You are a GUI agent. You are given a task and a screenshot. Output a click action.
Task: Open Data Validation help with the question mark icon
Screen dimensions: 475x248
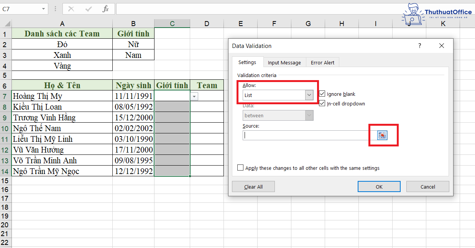(419, 46)
